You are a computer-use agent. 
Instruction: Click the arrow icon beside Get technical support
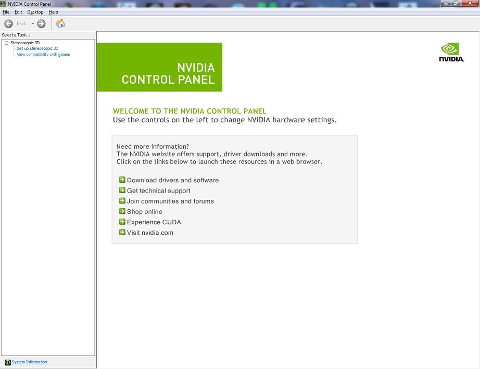tap(122, 190)
